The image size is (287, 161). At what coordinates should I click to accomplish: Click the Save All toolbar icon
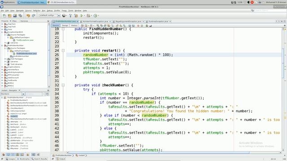point(20,16)
